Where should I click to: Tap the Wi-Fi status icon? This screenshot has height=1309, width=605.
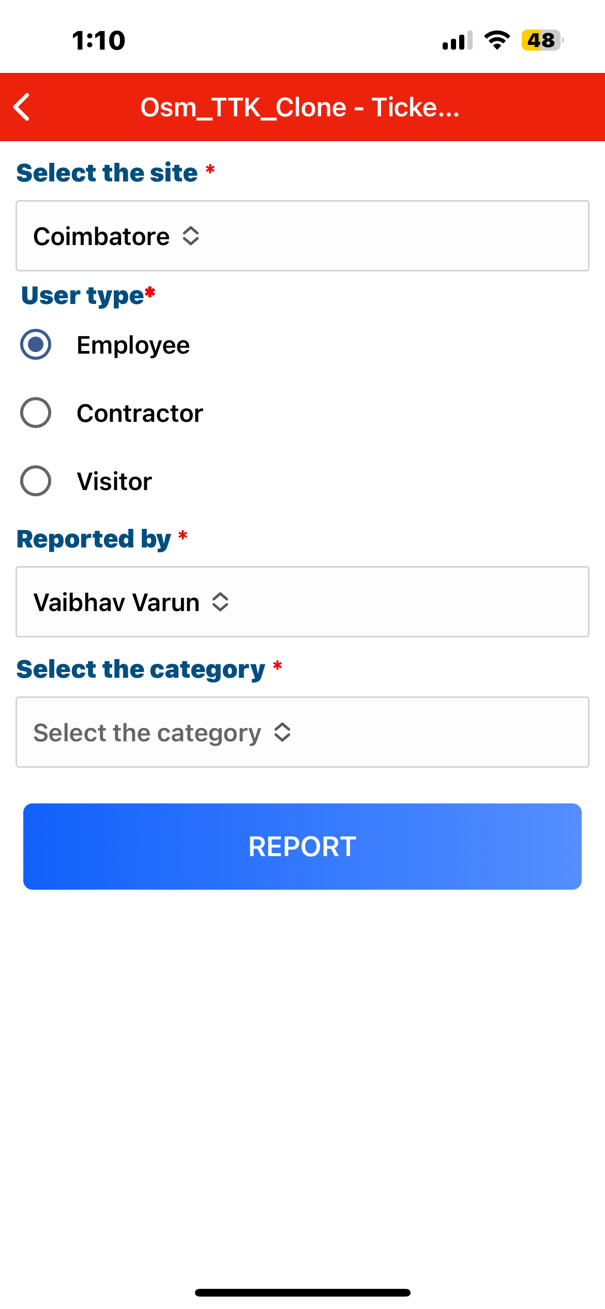click(x=497, y=40)
